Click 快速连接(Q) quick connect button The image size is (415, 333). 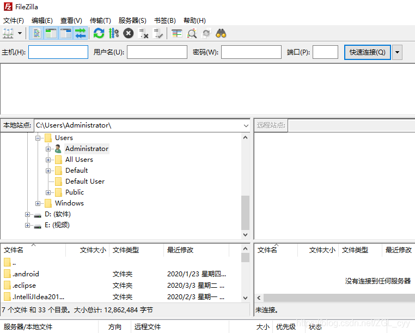pyautogui.click(x=368, y=52)
